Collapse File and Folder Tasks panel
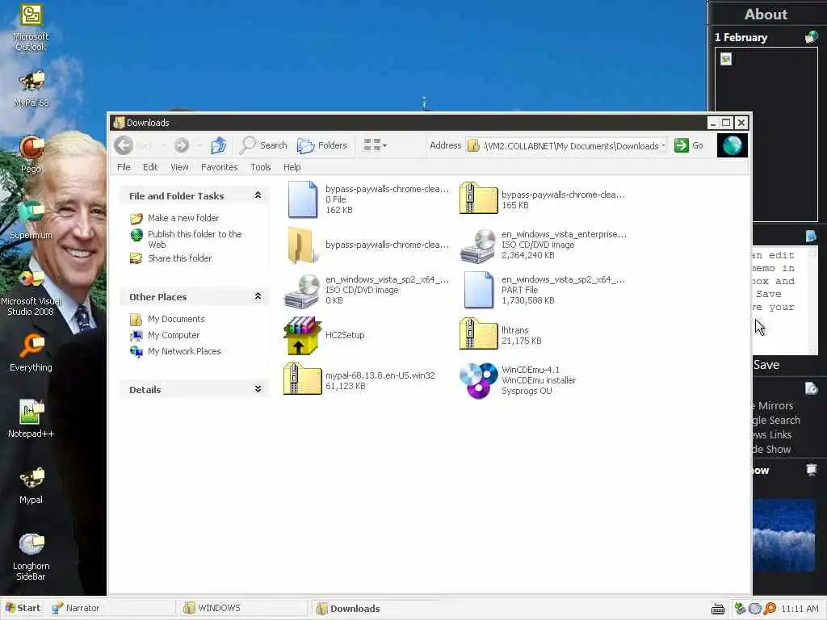 pos(258,195)
